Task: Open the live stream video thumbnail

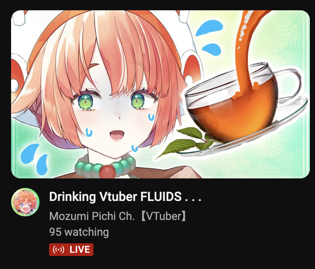Action: pyautogui.click(x=160, y=94)
